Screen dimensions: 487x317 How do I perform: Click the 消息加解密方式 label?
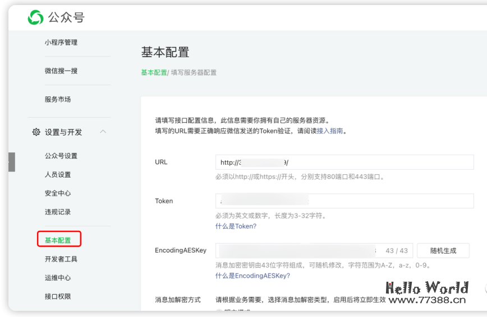click(x=178, y=300)
